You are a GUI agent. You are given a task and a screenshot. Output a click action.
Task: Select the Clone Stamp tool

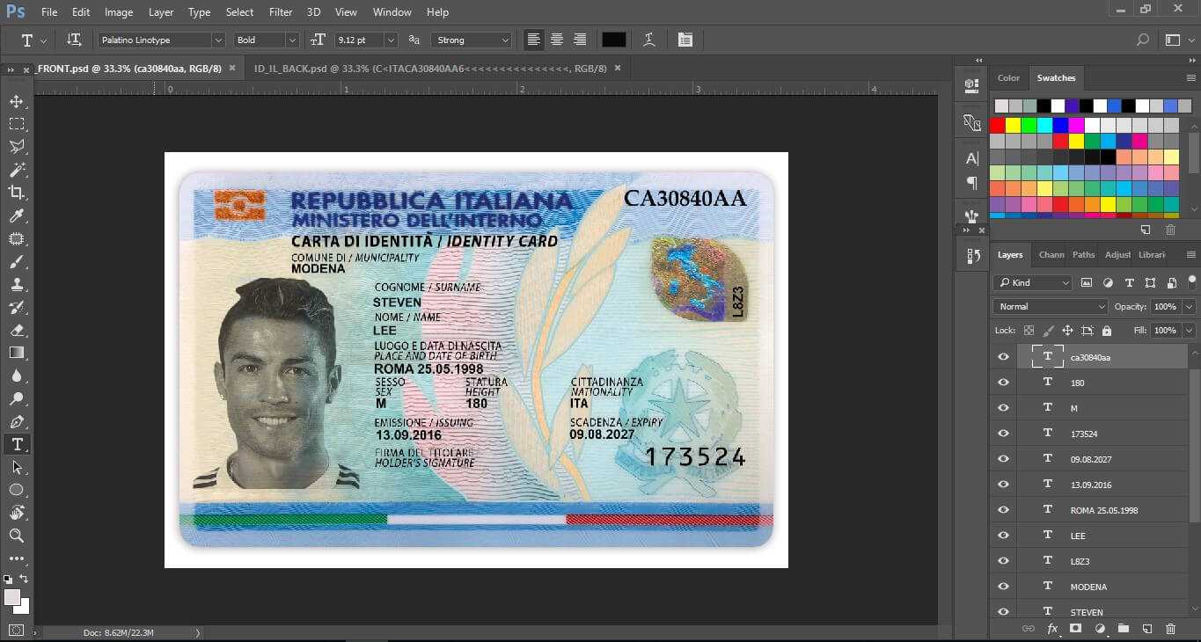click(x=17, y=285)
